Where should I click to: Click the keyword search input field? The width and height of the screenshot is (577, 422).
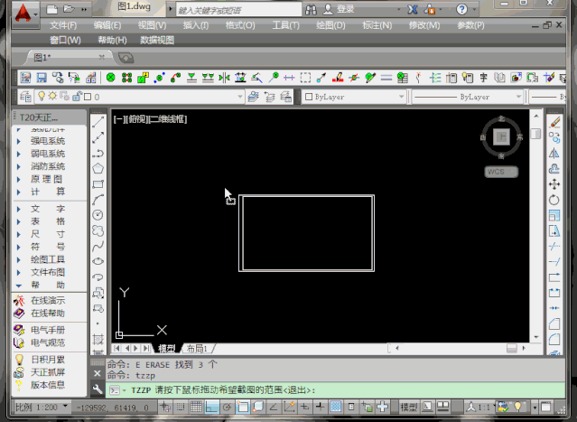(238, 10)
